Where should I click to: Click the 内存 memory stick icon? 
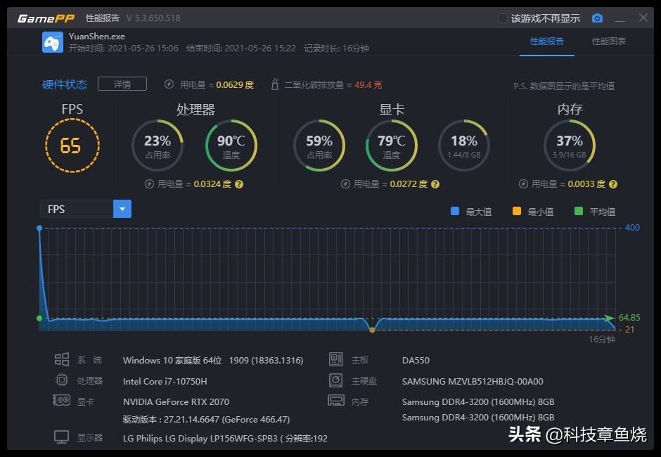click(x=335, y=401)
